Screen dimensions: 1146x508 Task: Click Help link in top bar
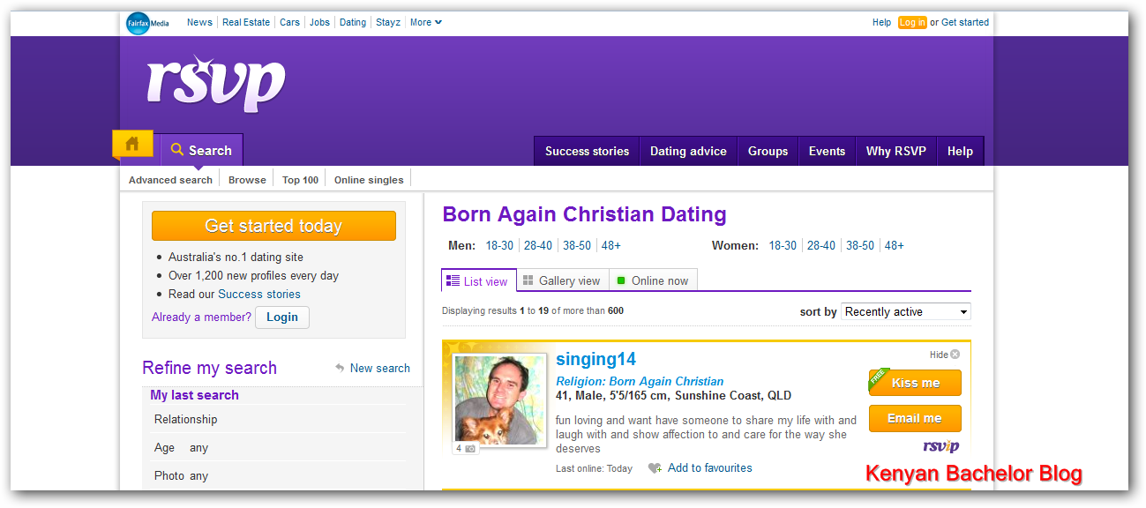pyautogui.click(x=881, y=22)
